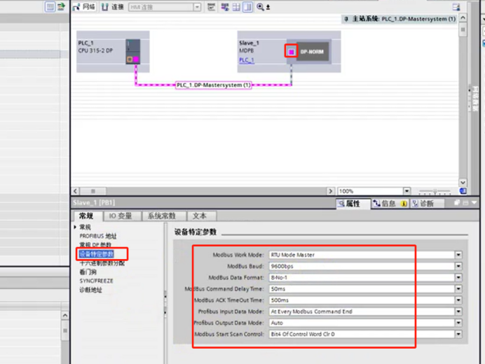This screenshot has height=364, width=485.
Task: Click the zoom magnifier icon
Action: (261, 7)
